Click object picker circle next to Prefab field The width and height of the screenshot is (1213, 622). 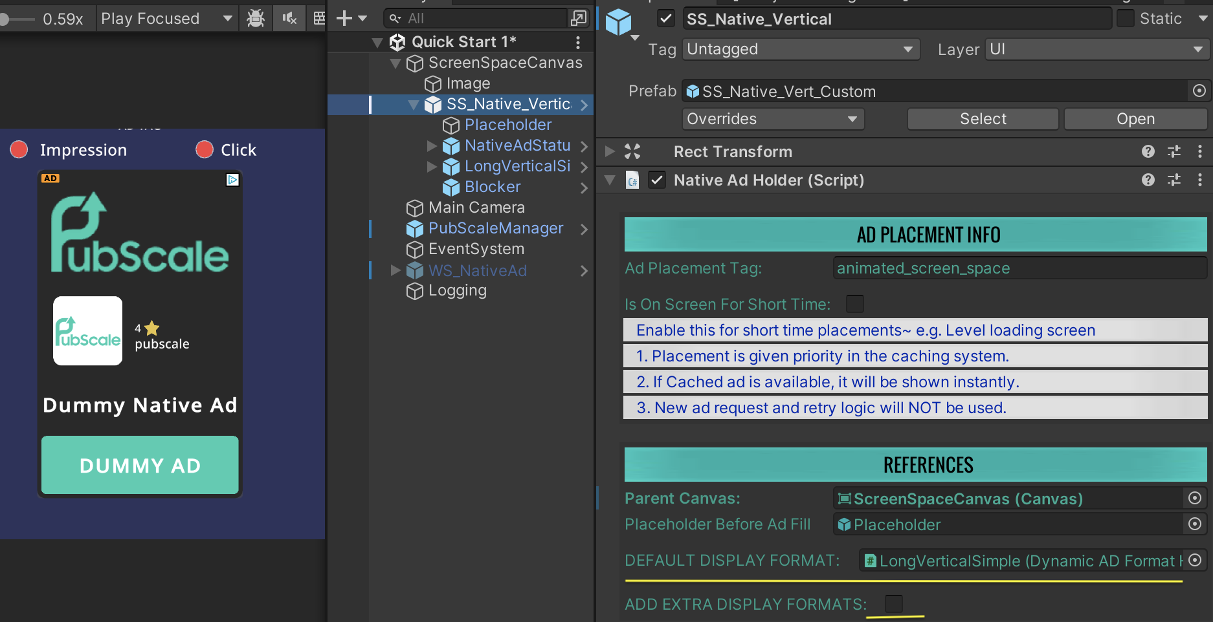point(1199,91)
